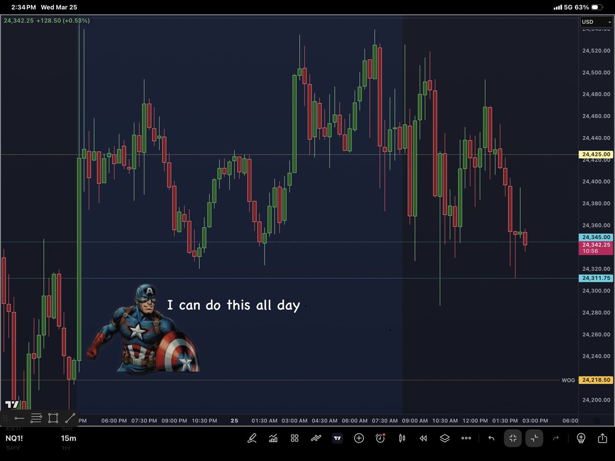Click the 24,425.00 yellow price label
Screen dimensions: 615x461
pos(596,154)
